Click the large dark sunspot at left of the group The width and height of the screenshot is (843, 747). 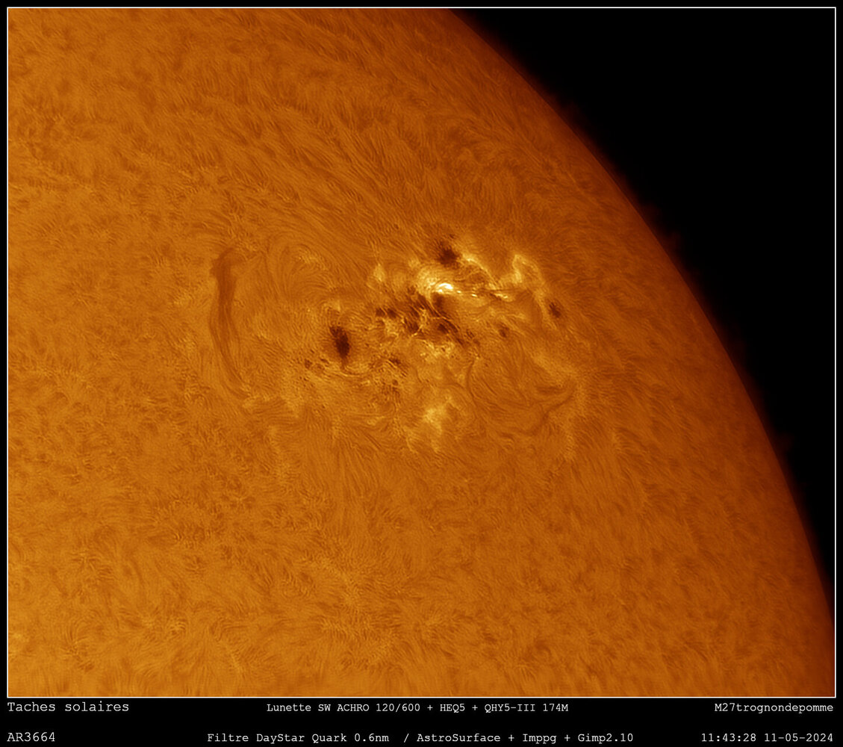[x=340, y=342]
